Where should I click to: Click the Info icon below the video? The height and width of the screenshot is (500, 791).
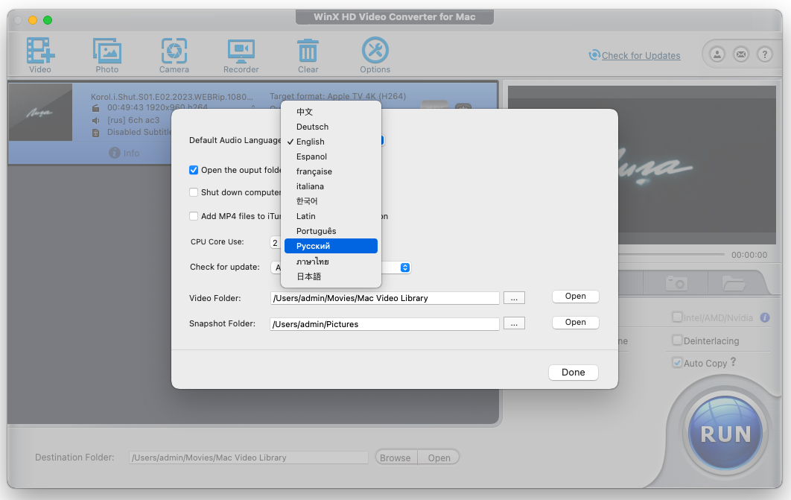115,153
